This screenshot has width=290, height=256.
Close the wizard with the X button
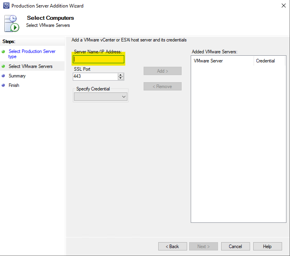(x=284, y=6)
